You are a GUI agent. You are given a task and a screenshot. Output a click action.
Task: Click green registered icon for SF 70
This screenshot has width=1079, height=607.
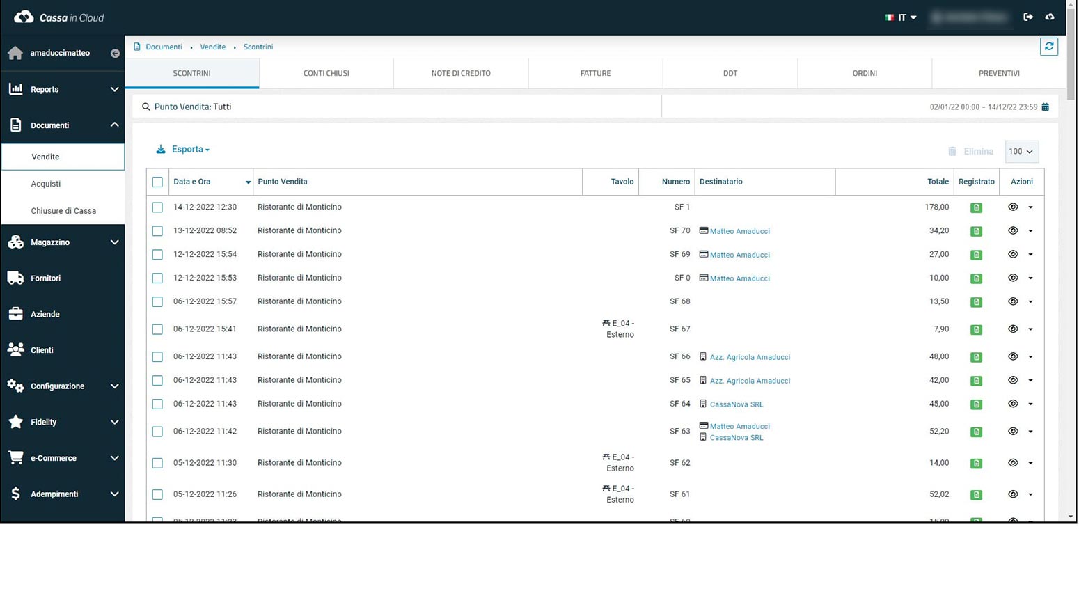point(977,231)
